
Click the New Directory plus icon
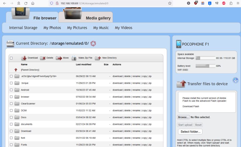(x=98, y=58)
